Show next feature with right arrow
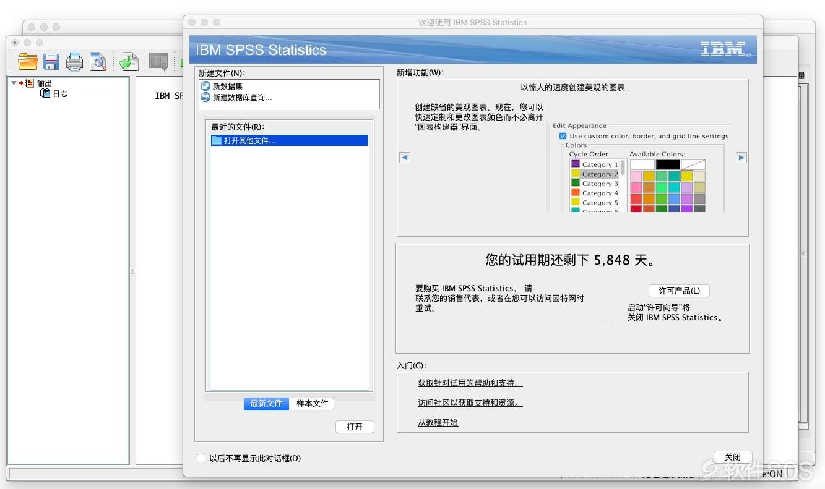The width and height of the screenshot is (825, 489). click(741, 158)
